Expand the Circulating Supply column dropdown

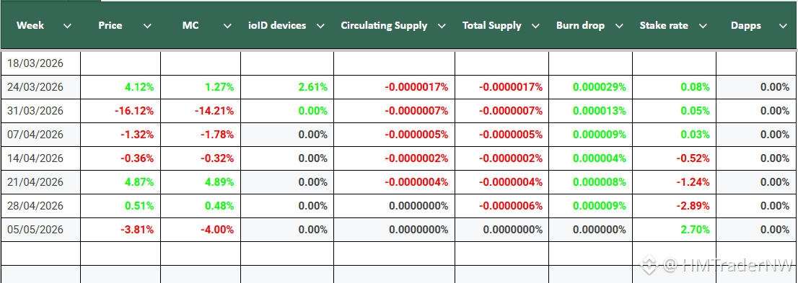click(x=442, y=26)
